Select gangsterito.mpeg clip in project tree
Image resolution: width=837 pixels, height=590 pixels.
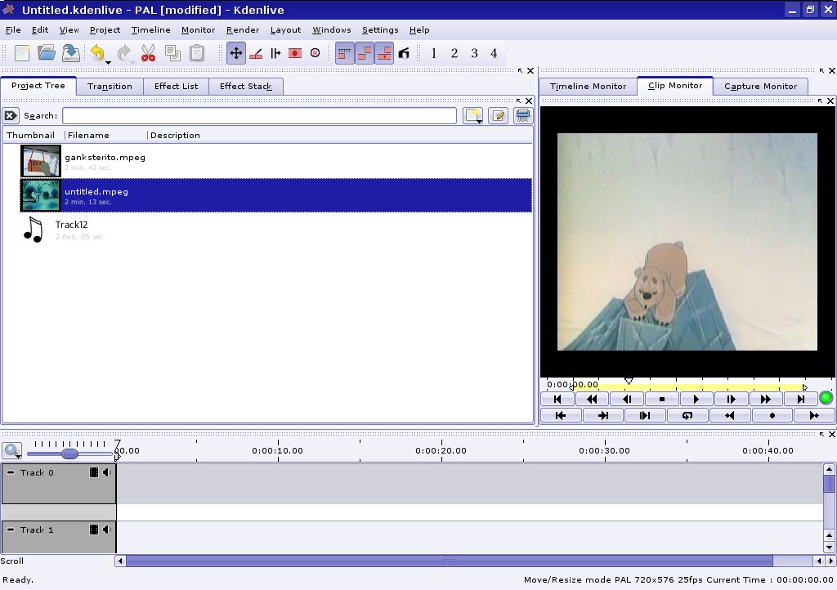[x=105, y=157]
